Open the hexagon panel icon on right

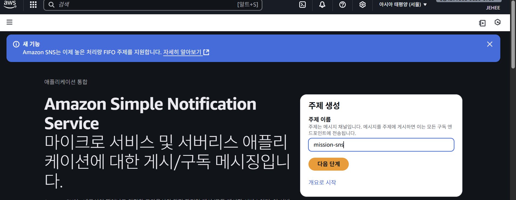click(x=497, y=22)
